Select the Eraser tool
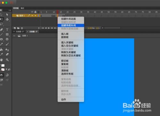The height and width of the screenshot is (116, 160). (x=7, y=54)
